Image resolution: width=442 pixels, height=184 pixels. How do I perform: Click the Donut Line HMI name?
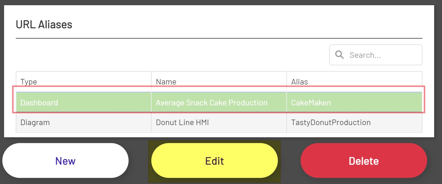point(182,122)
